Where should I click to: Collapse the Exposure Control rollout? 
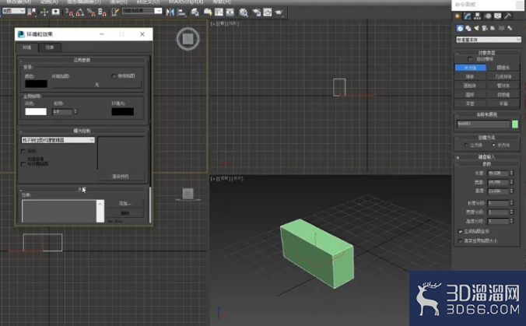tap(82, 131)
